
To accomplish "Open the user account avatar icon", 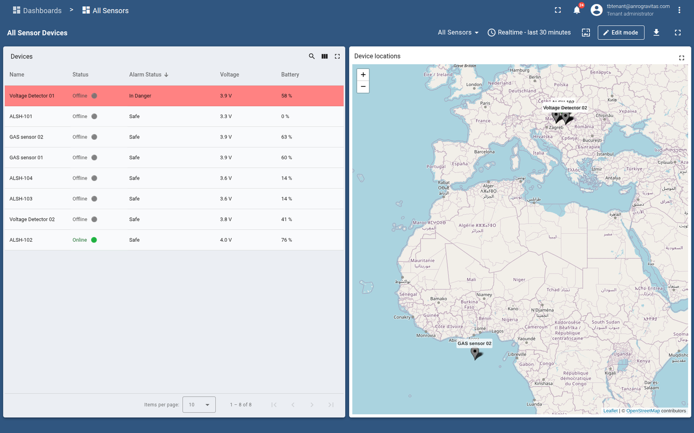I will (x=596, y=10).
